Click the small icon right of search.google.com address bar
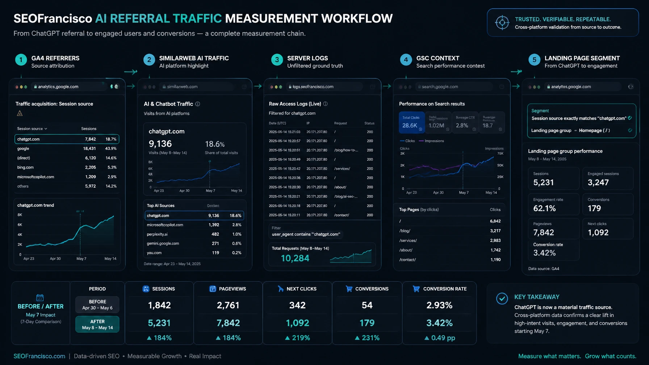The image size is (649, 365). pyautogui.click(x=502, y=87)
